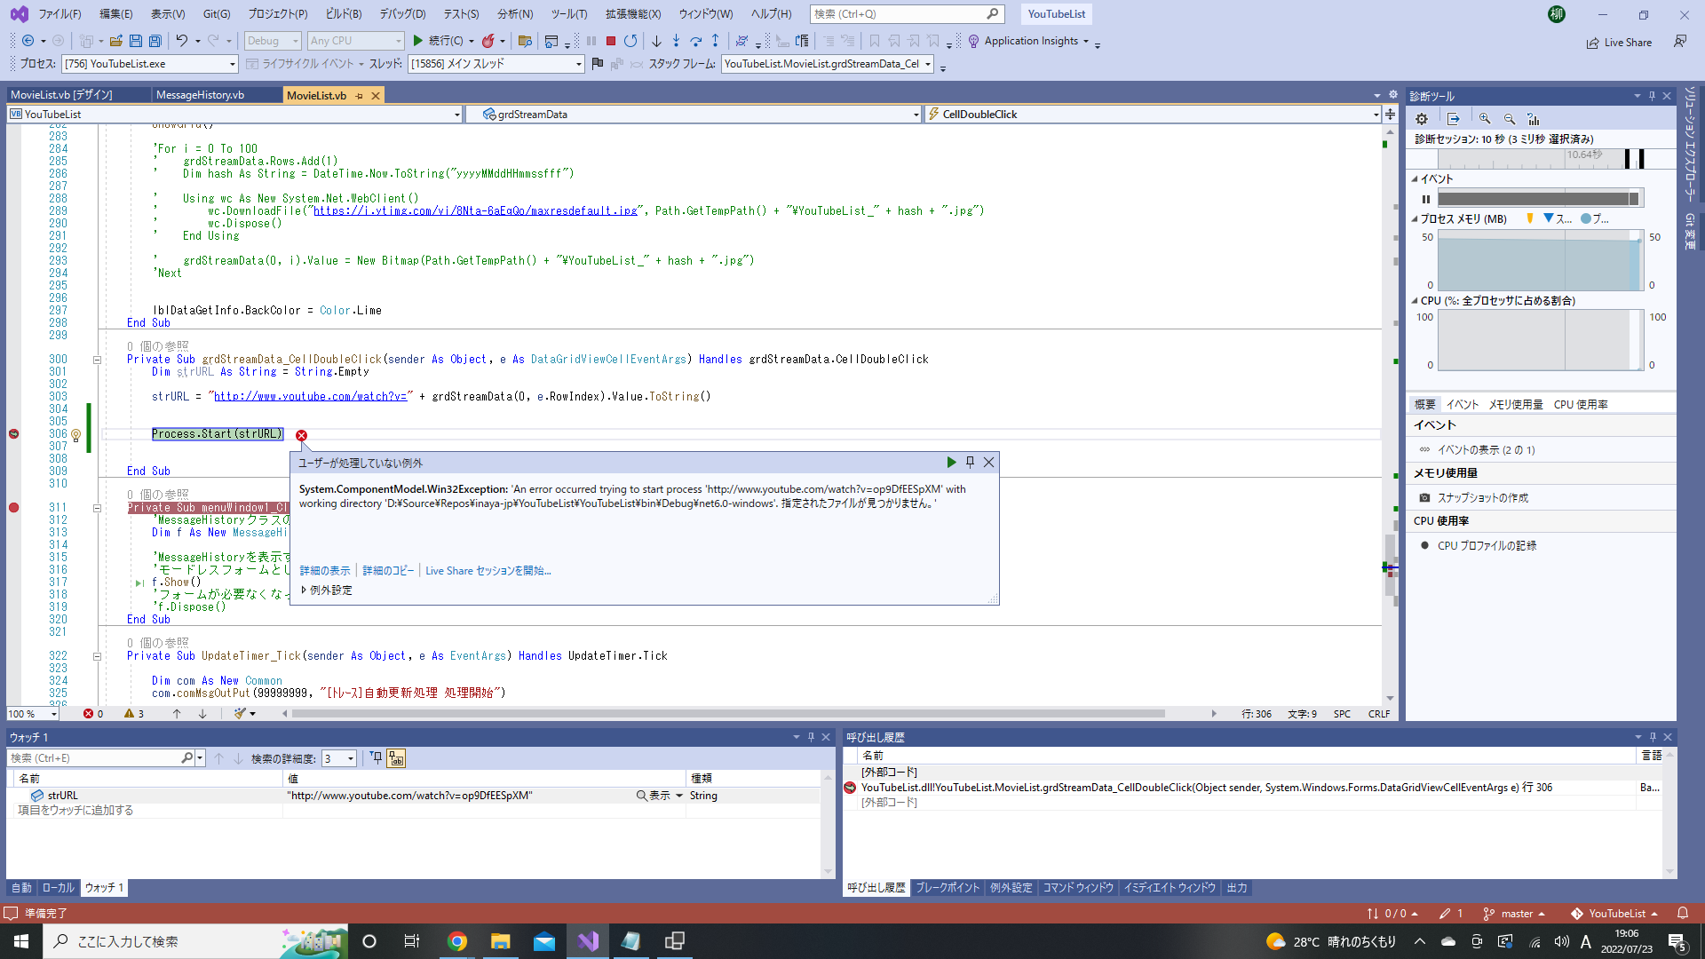Image resolution: width=1705 pixels, height=959 pixels.
Task: Click the Open file folder icon
Action: pos(116,41)
